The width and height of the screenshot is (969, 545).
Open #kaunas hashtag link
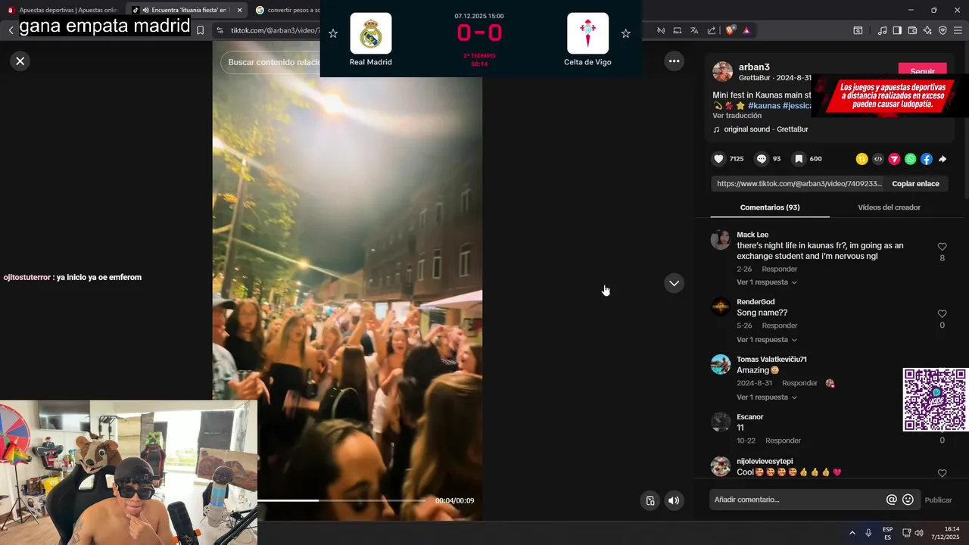(x=764, y=106)
